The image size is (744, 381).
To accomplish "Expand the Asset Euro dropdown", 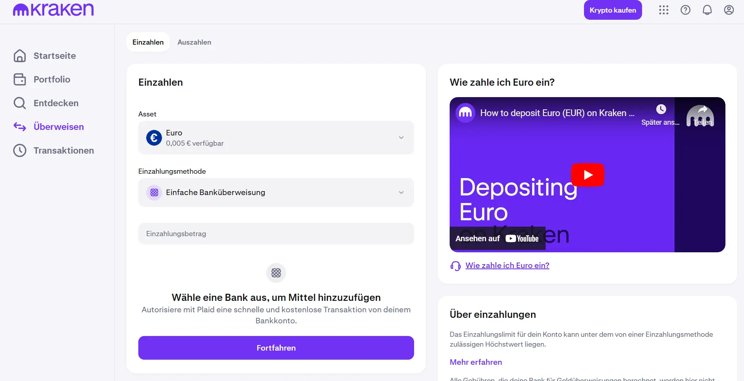I will 276,138.
